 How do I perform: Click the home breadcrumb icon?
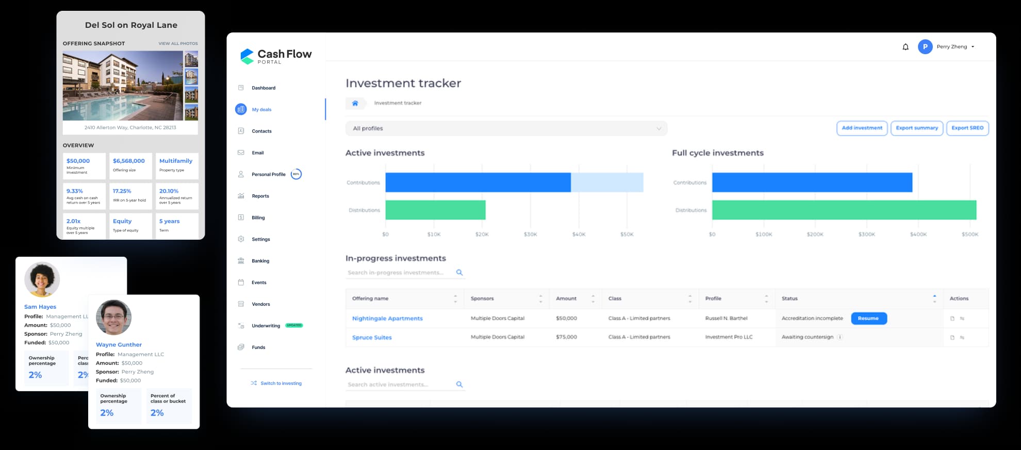(355, 103)
